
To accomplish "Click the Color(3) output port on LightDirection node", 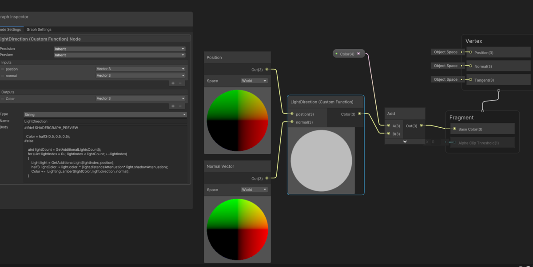I will 358,114.
